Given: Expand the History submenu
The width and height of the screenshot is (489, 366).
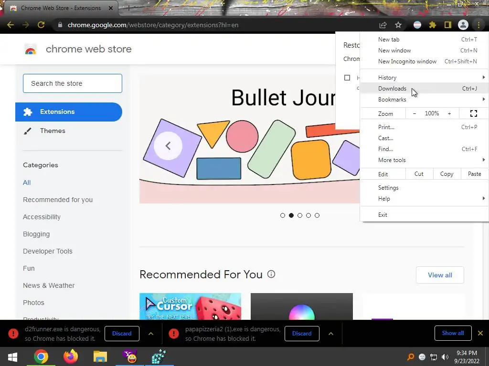Looking at the screenshot, I should tap(425, 78).
